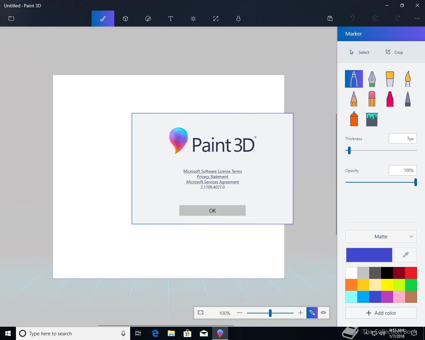Open the Remix 3D tab

click(x=238, y=19)
